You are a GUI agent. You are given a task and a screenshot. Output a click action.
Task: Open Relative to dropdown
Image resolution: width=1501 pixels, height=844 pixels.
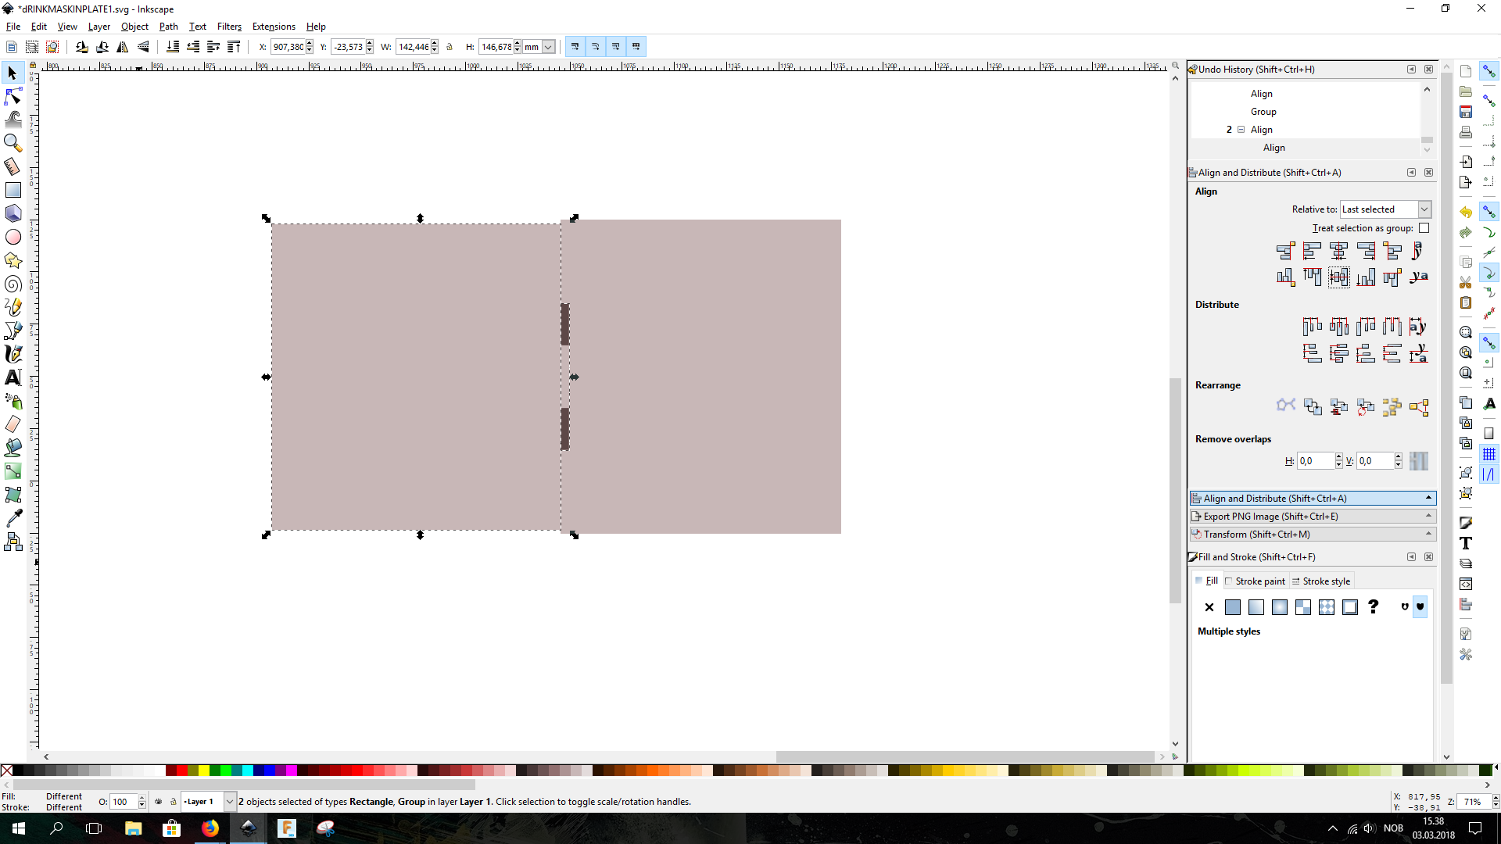1385,209
